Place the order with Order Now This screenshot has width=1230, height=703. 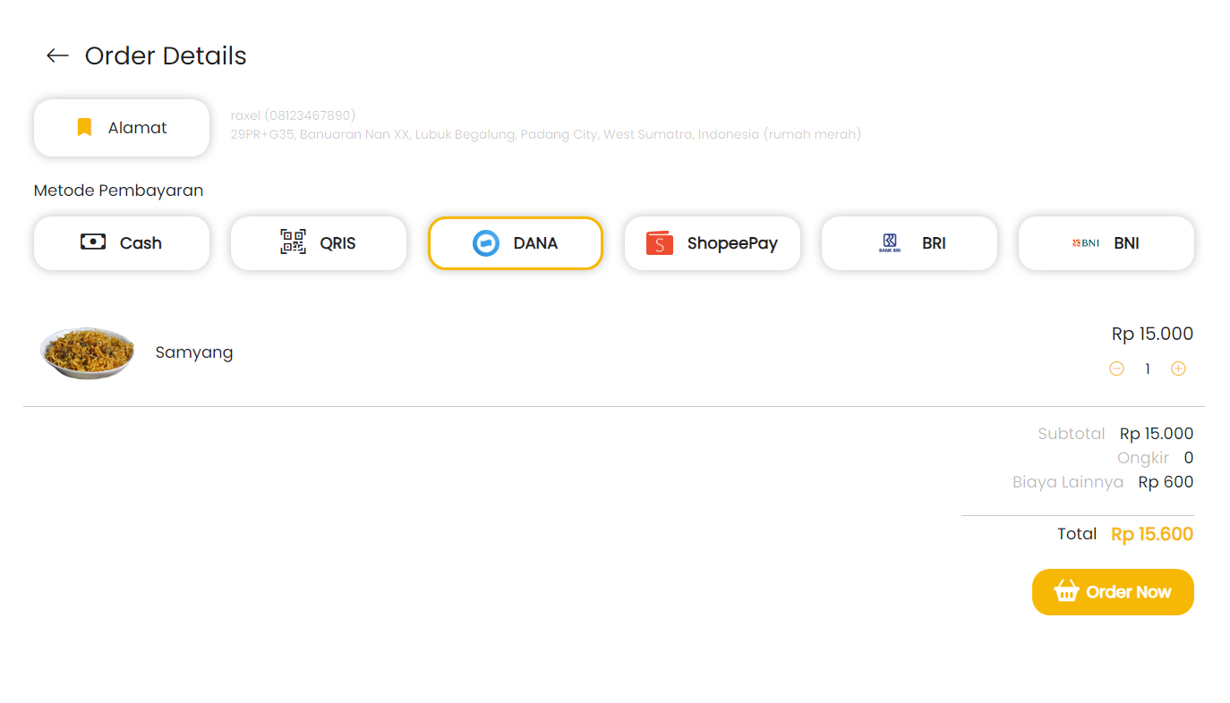tap(1113, 592)
